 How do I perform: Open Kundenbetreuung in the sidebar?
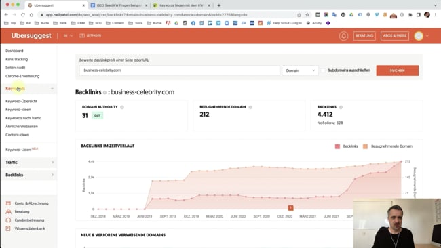pos(25,220)
